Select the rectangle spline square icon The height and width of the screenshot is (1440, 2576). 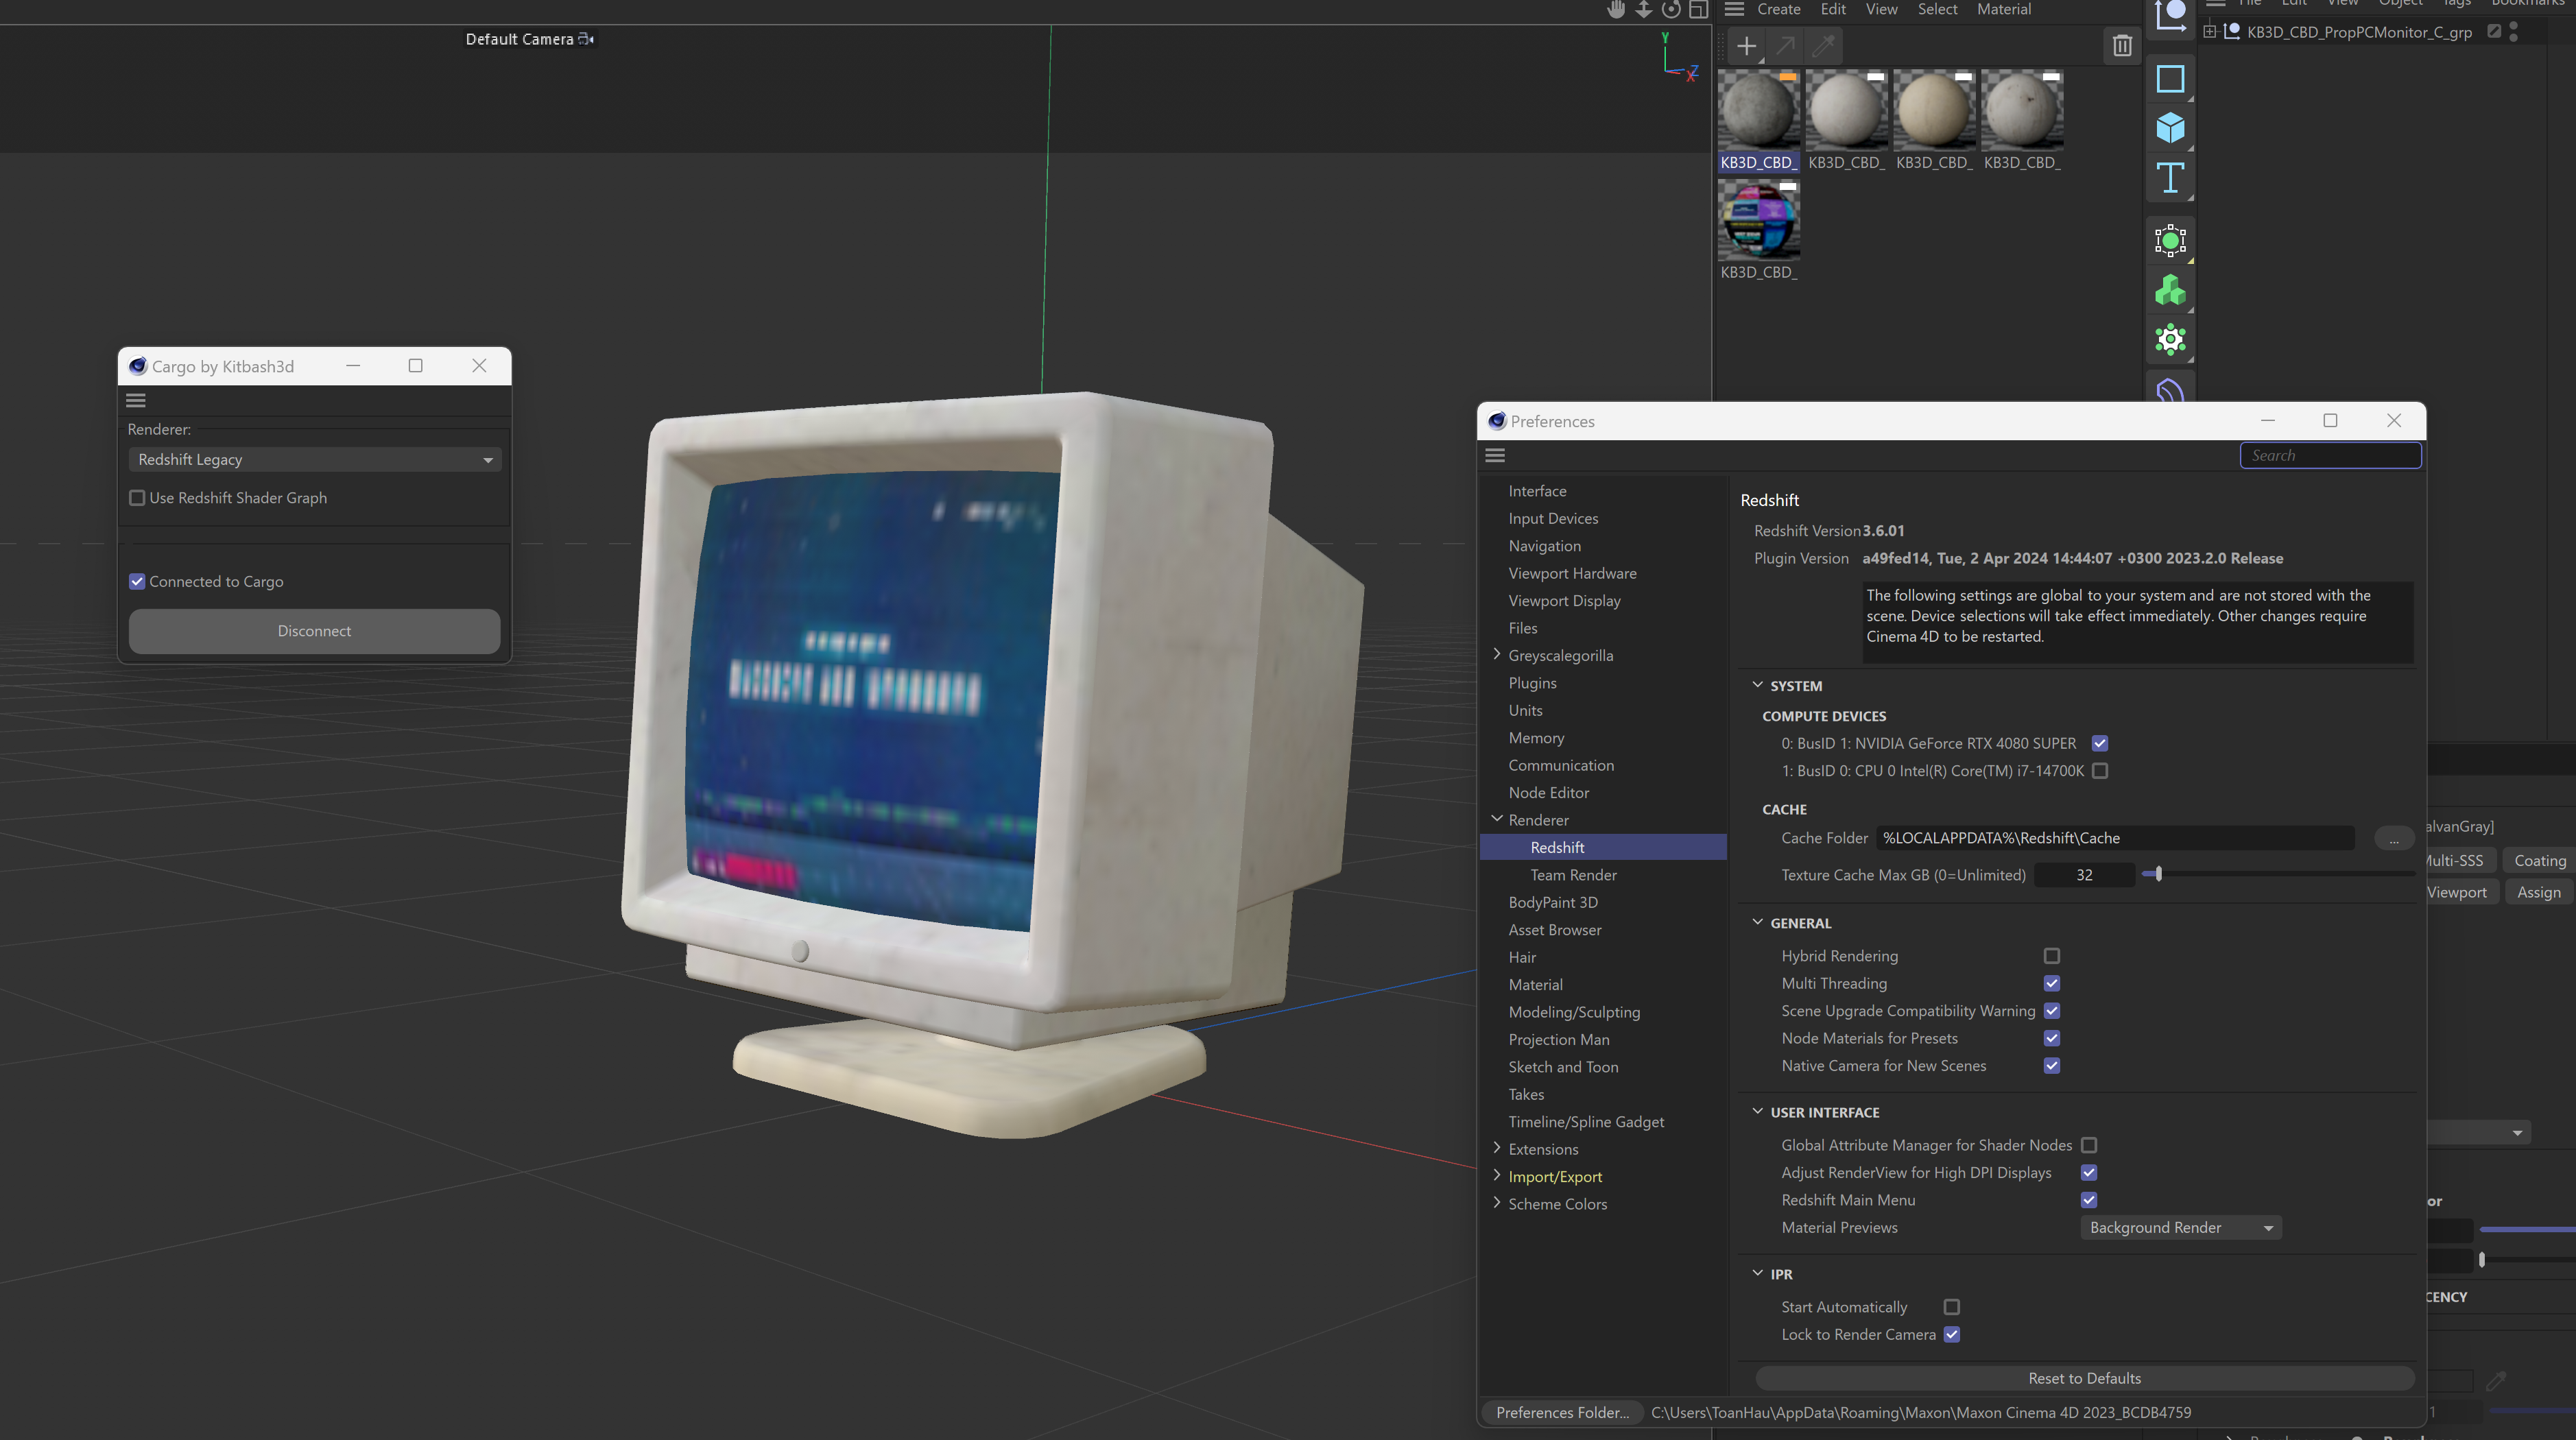point(2170,79)
